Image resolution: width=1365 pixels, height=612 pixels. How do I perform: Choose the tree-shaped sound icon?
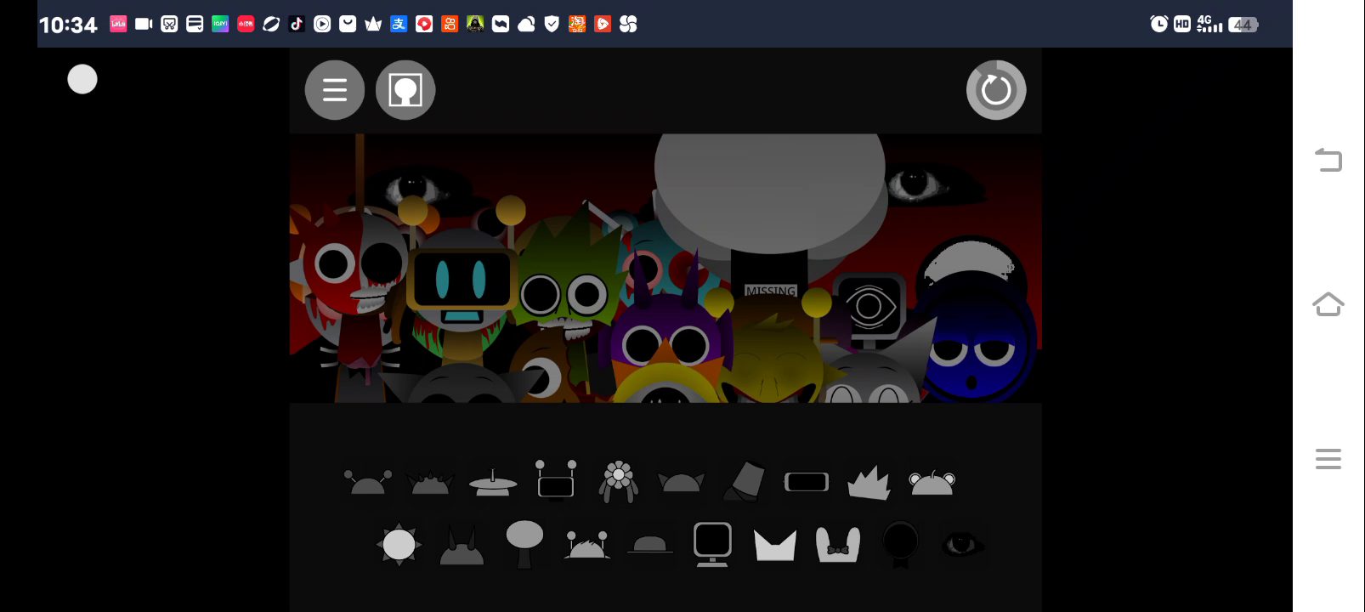tap(524, 544)
